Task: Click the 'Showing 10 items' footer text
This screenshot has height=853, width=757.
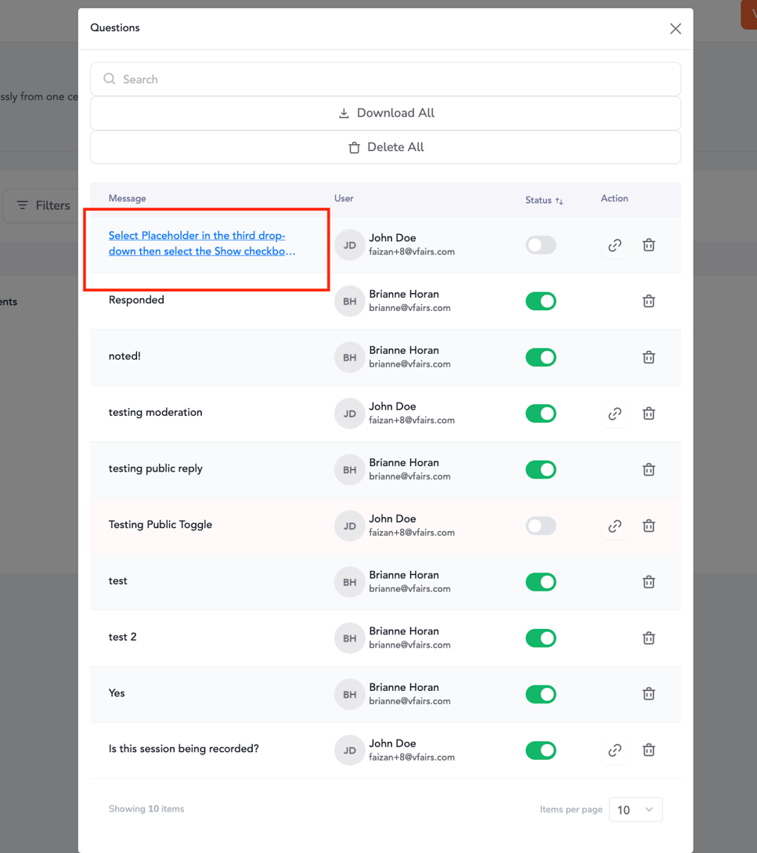Action: click(x=146, y=809)
